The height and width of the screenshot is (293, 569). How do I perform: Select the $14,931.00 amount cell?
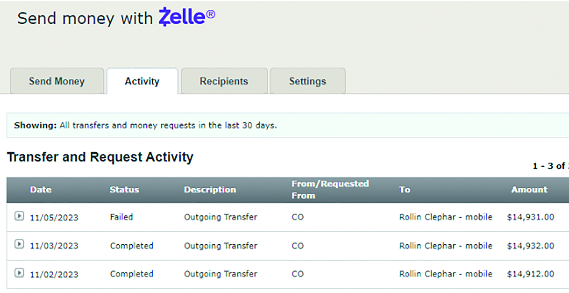click(x=531, y=217)
